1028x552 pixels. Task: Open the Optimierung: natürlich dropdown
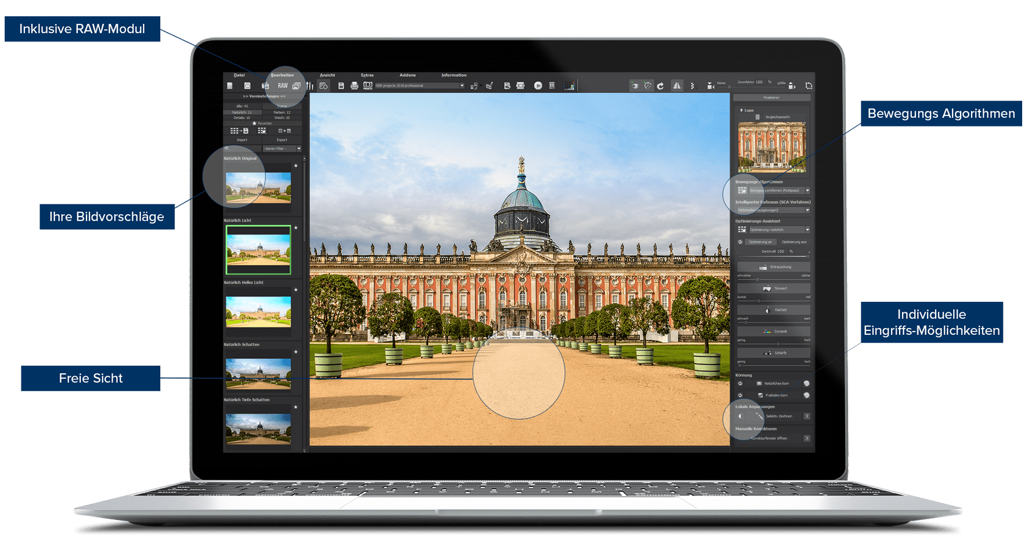(780, 230)
